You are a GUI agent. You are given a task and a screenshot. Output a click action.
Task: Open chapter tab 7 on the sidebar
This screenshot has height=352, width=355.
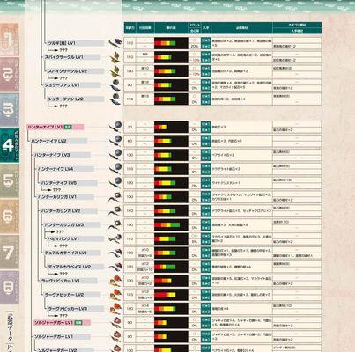(x=10, y=252)
